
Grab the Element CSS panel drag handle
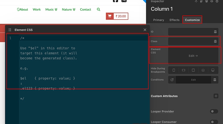click(10, 30)
